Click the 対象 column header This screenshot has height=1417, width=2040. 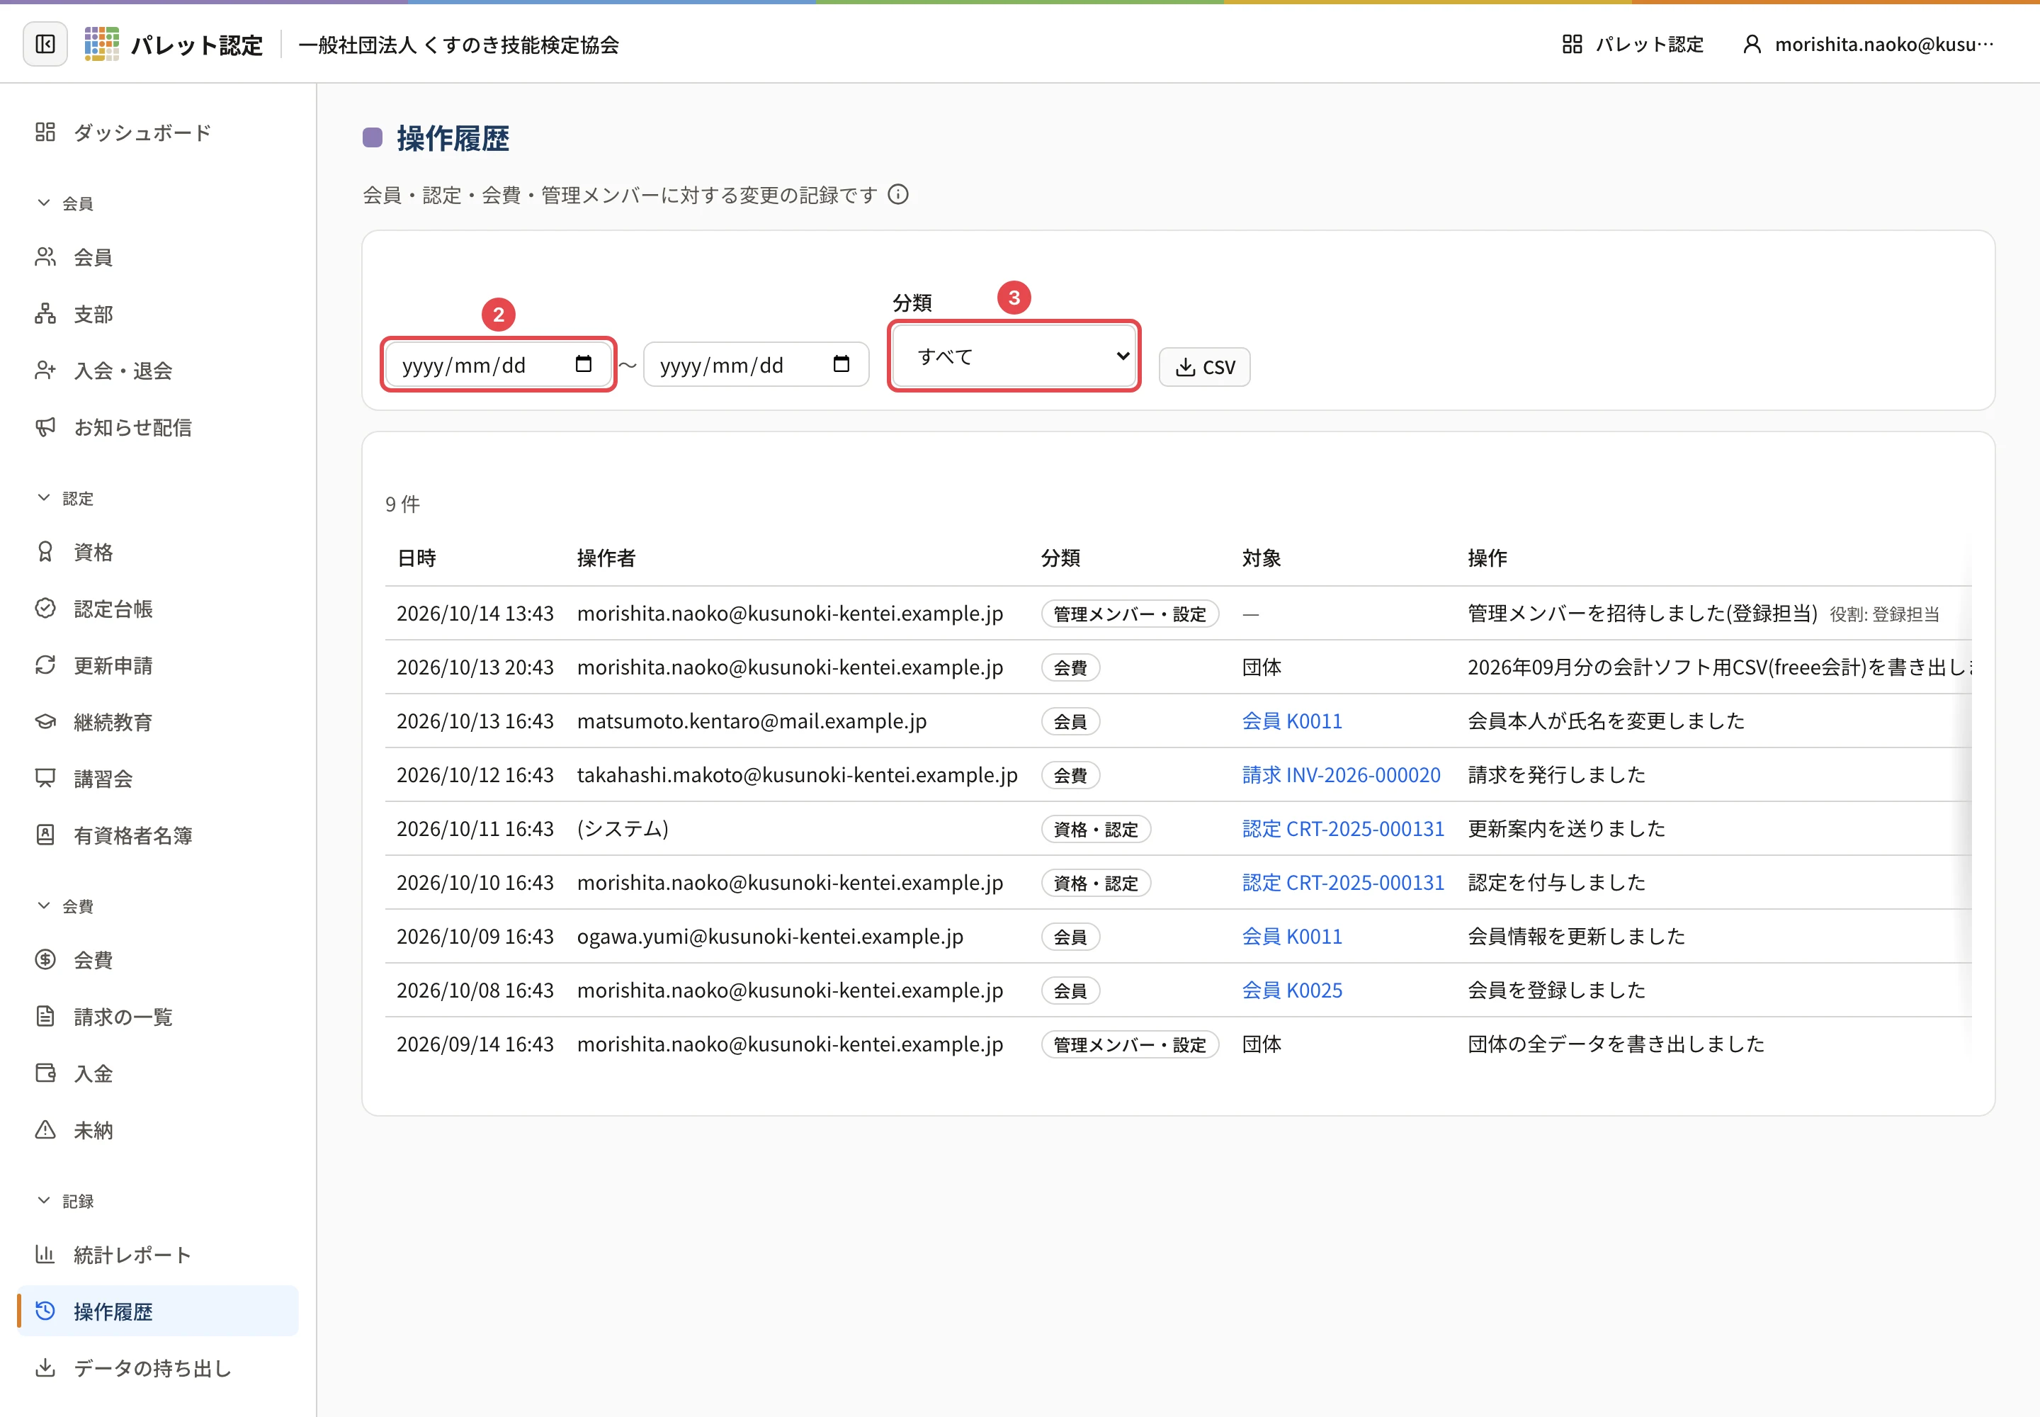pyautogui.click(x=1262, y=558)
